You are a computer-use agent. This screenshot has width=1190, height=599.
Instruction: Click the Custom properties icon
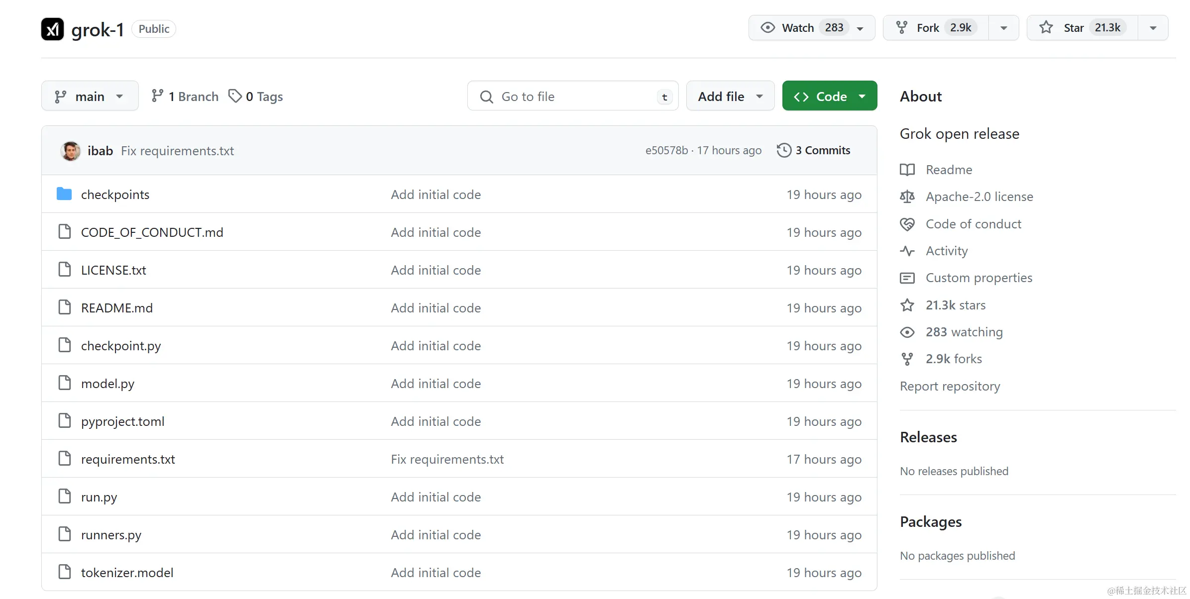[907, 278]
